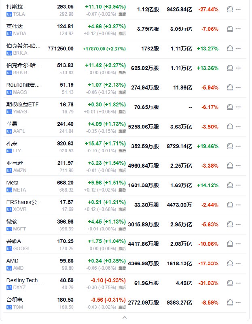Open the 礼来 stock name
Viewport: 252px width, 324px height.
12,144
